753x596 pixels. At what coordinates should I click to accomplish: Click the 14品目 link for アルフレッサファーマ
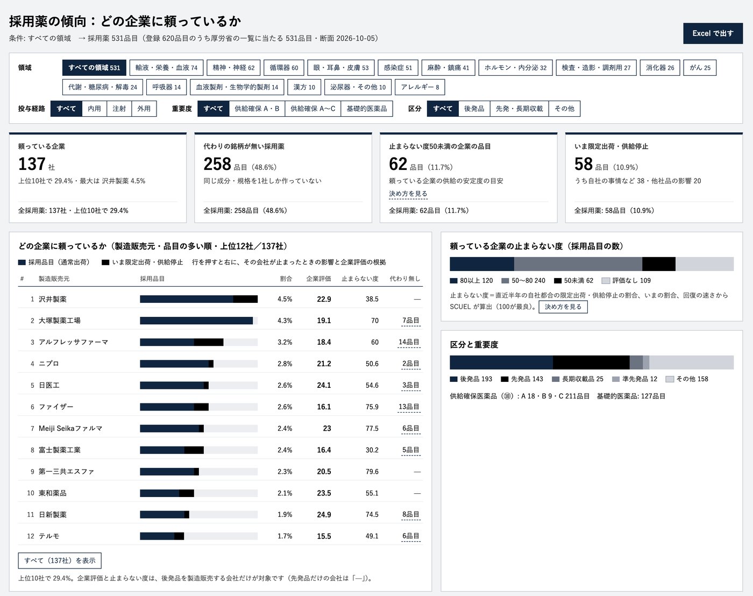coord(409,342)
